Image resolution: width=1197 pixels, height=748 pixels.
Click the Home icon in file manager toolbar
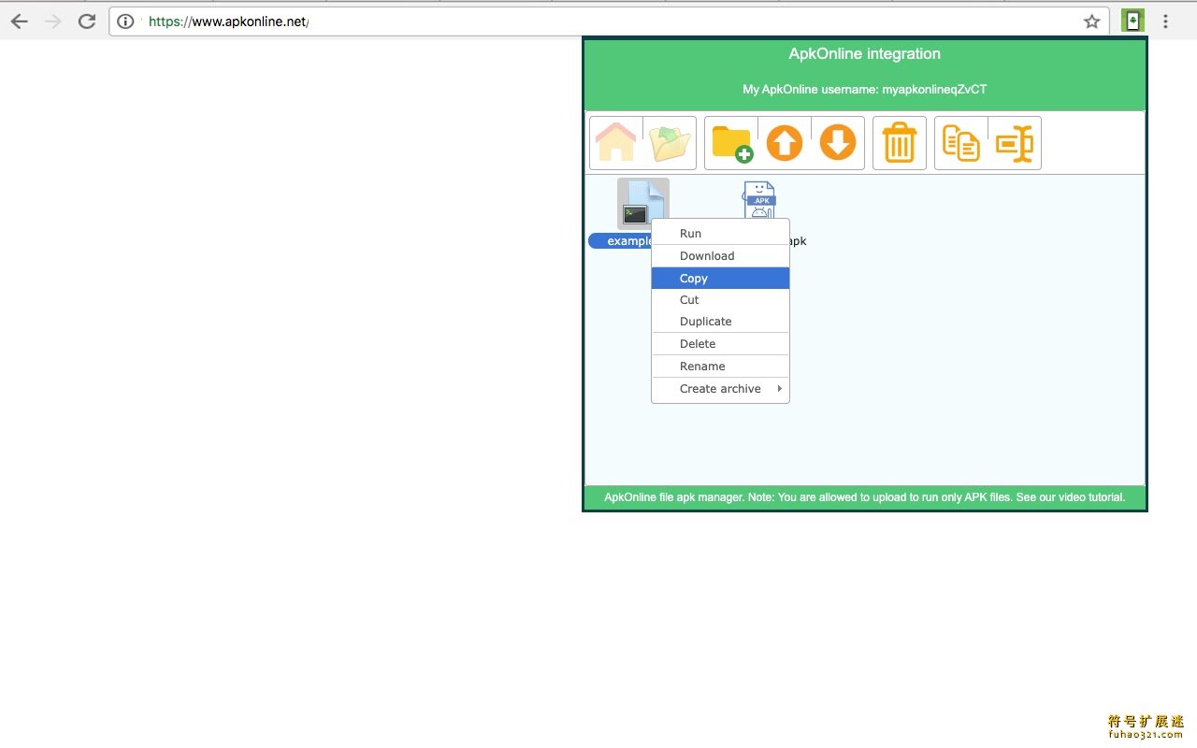tap(615, 143)
